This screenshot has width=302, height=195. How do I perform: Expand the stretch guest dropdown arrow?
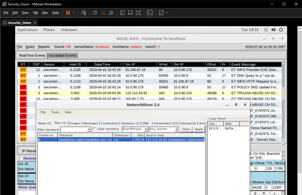point(167,13)
